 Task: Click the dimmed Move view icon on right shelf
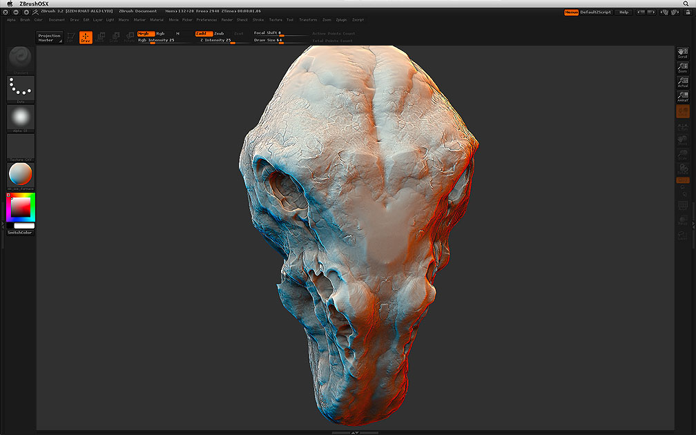[x=683, y=141]
